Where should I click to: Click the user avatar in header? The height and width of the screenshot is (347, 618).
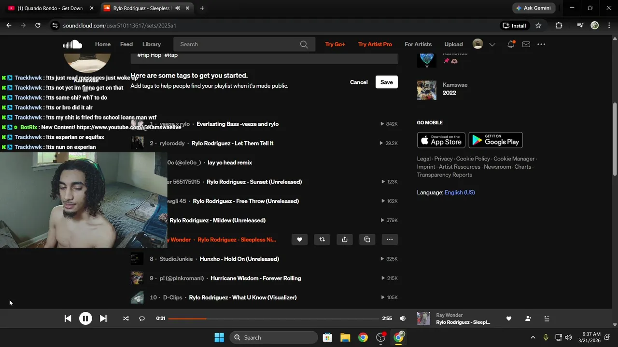478,44
